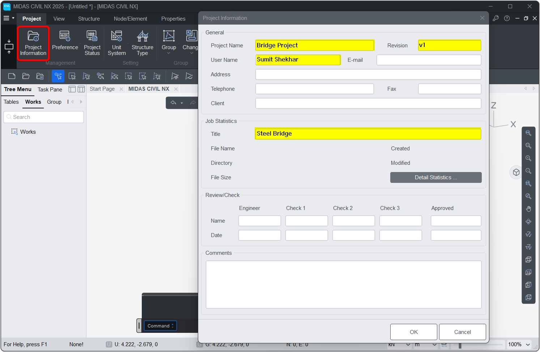Open the Help question mark icon
This screenshot has height=352, width=540.
click(x=507, y=18)
